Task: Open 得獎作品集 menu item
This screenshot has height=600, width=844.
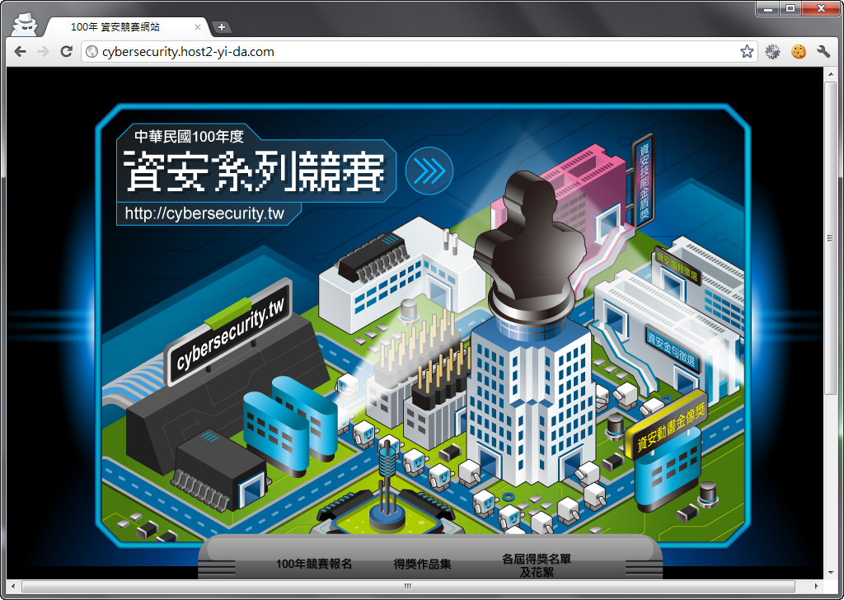Action: (x=423, y=564)
